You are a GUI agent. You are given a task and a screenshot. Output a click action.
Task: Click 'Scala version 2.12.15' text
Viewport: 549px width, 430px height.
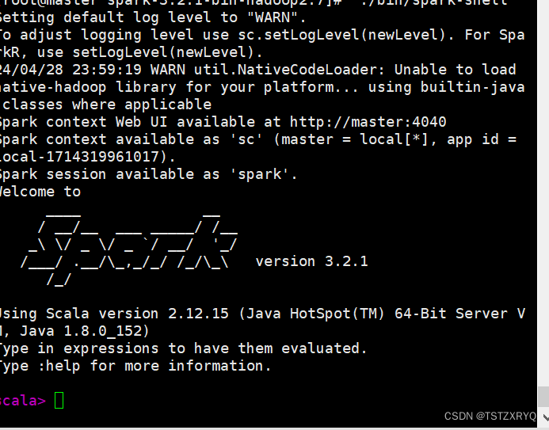(137, 314)
